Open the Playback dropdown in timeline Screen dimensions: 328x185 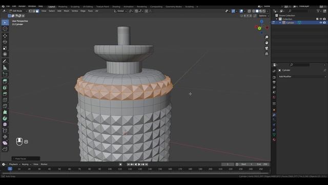(14, 164)
